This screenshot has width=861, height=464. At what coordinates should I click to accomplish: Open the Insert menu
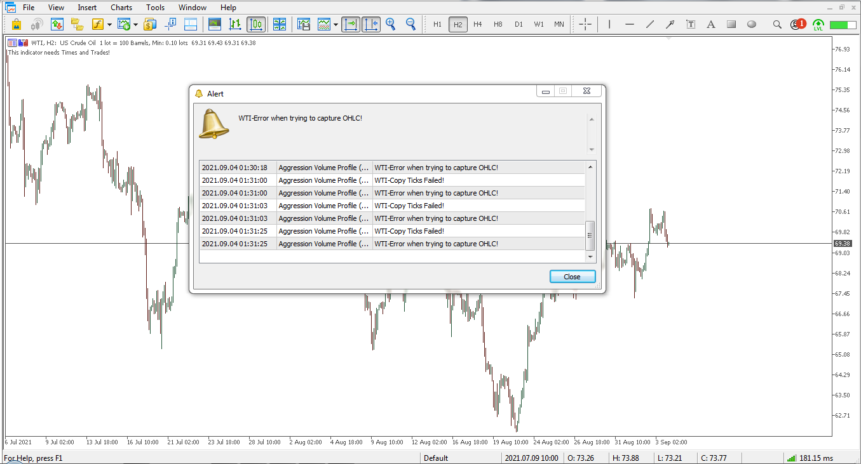click(x=87, y=8)
